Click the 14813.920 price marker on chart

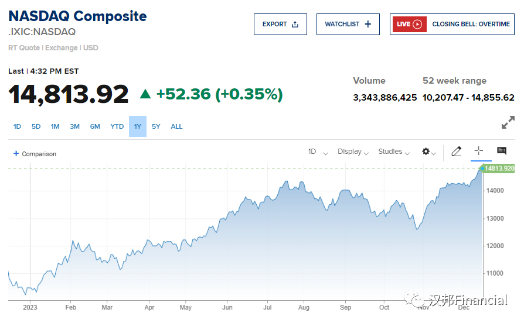coord(499,169)
